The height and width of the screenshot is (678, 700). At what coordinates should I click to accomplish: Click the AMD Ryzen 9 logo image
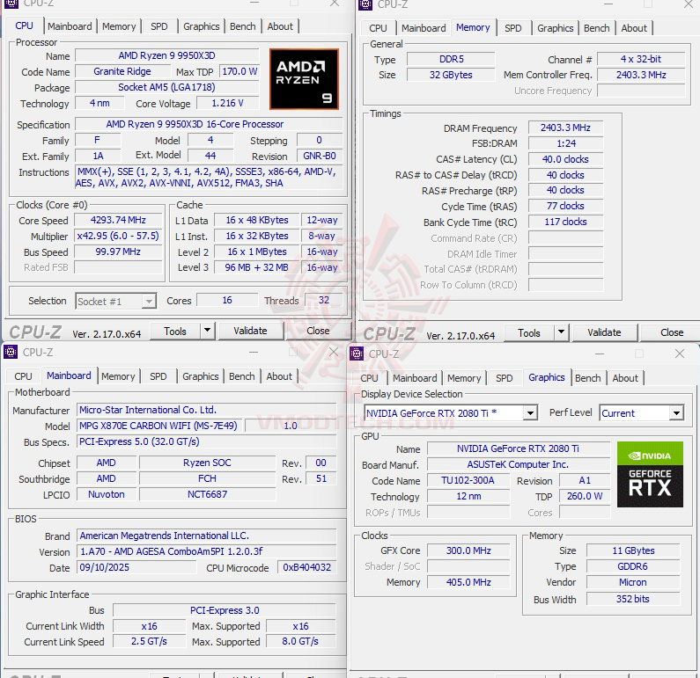pos(304,79)
